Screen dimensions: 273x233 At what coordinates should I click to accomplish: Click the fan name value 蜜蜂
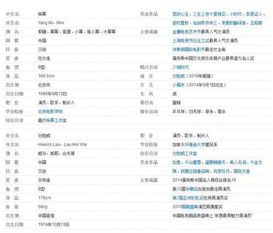coord(177,103)
